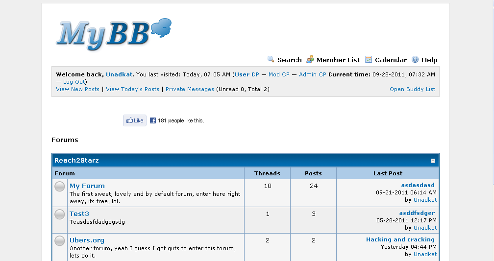Click the My Forum post count 24
Screen dimensions: 494x261
coord(314,186)
